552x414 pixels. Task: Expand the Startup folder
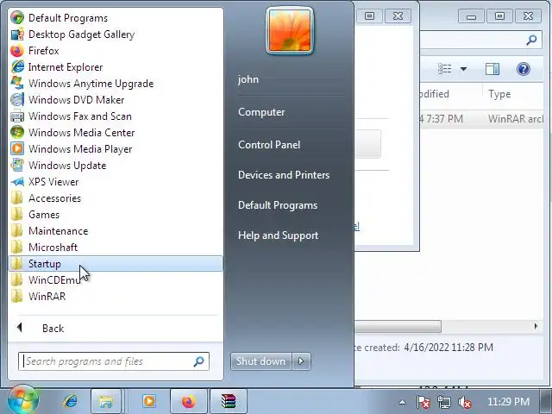115,264
